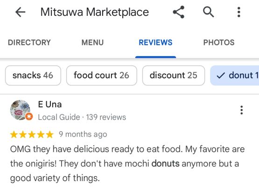Viewport: 259px width, 189px height.
Task: Open the PHOTOS tab
Action: click(219, 42)
